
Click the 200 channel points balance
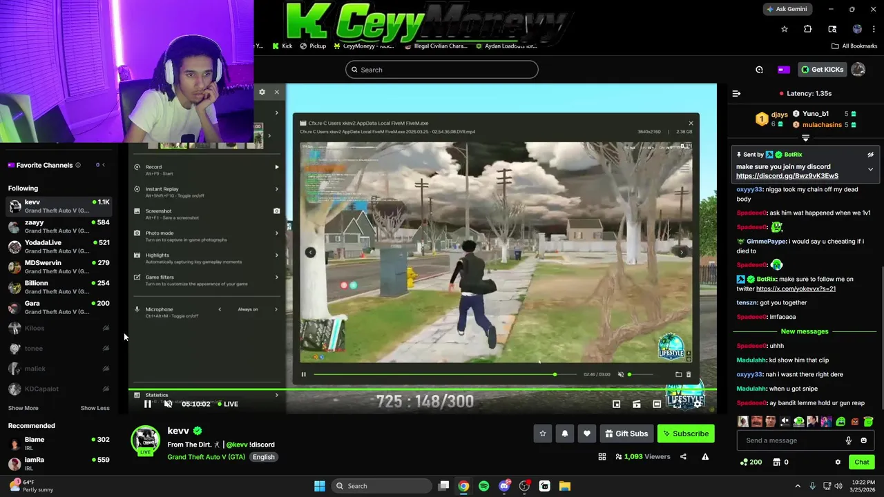coord(751,462)
